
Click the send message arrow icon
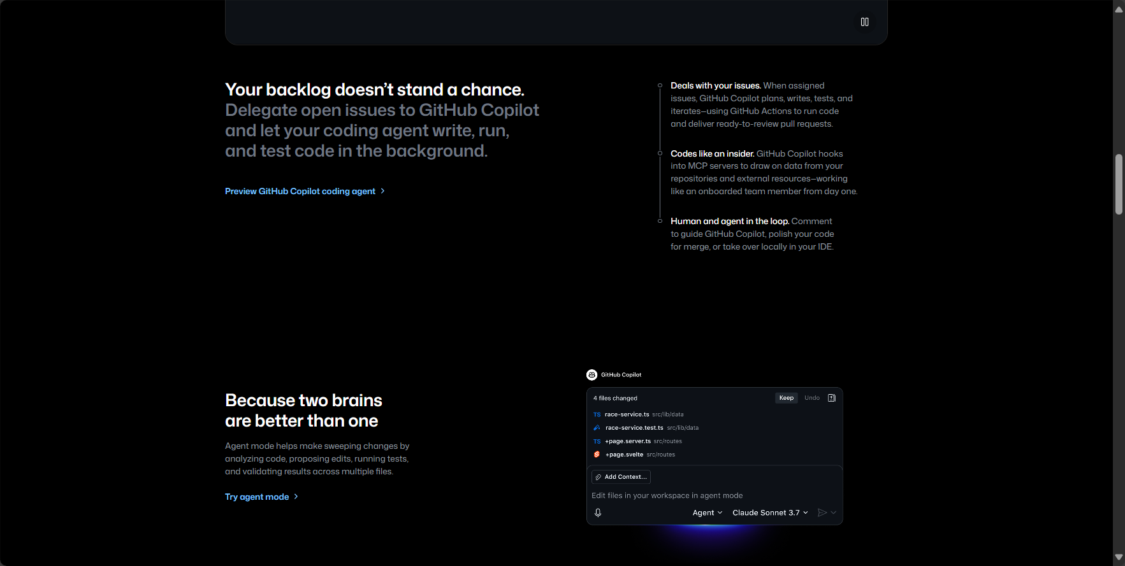822,513
